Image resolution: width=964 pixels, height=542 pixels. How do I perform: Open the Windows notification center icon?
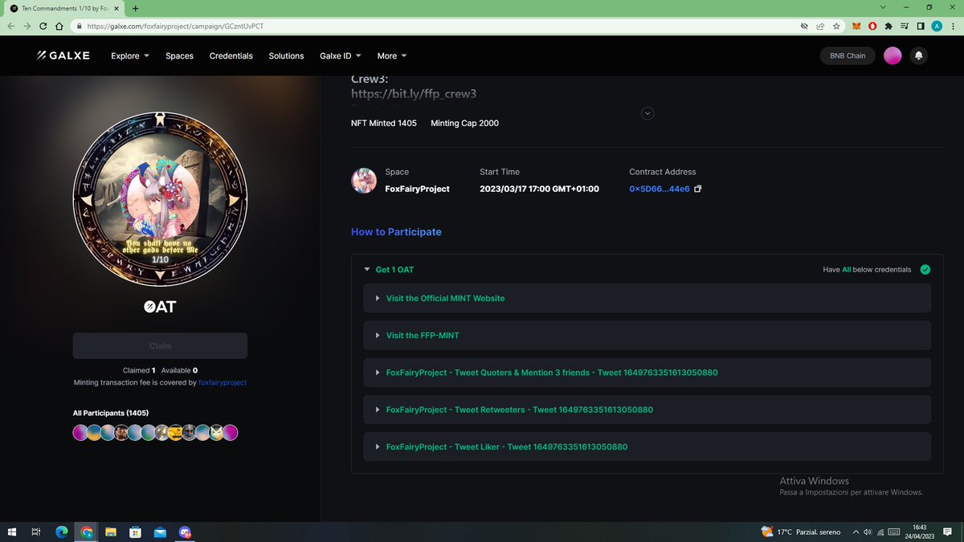pos(948,532)
